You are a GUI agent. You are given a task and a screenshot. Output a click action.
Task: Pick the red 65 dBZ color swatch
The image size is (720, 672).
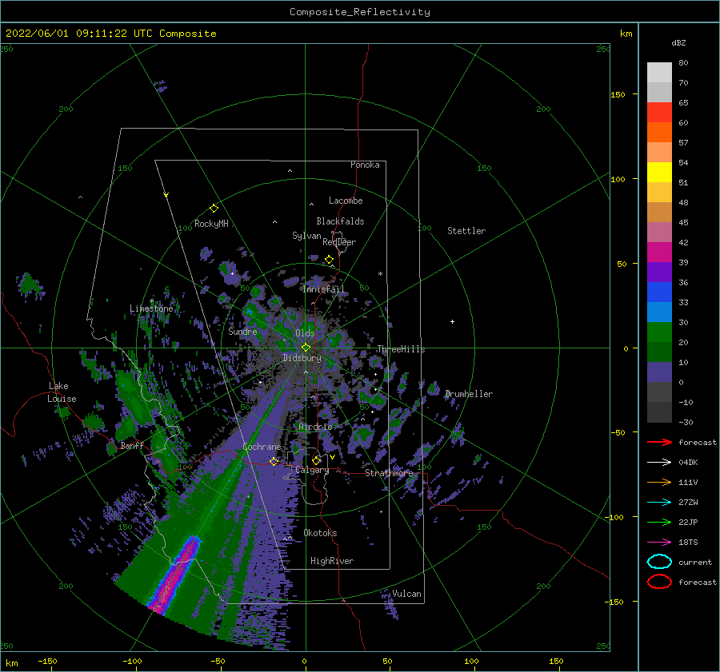[659, 112]
